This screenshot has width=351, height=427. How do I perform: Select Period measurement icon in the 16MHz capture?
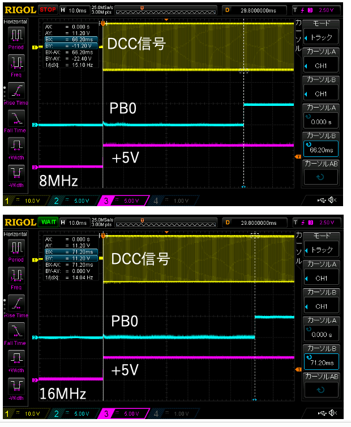point(16,248)
